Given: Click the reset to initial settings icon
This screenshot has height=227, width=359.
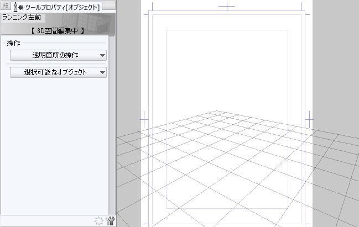Looking at the screenshot, I should click(99, 220).
